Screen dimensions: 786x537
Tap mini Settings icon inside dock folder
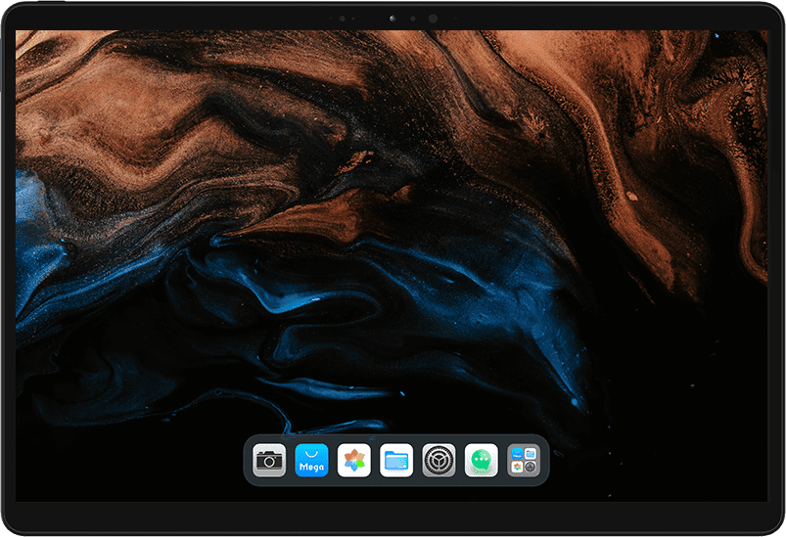531,468
